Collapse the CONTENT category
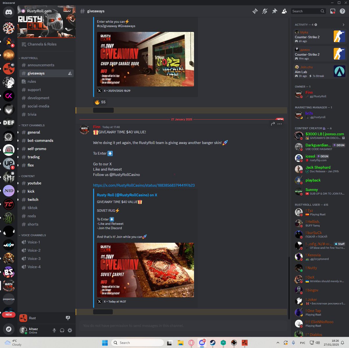Image resolution: width=349 pixels, height=348 pixels. click(28, 176)
